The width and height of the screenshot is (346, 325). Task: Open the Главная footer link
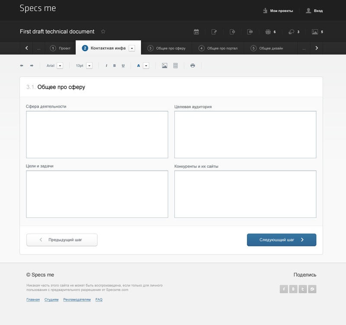tap(33, 300)
